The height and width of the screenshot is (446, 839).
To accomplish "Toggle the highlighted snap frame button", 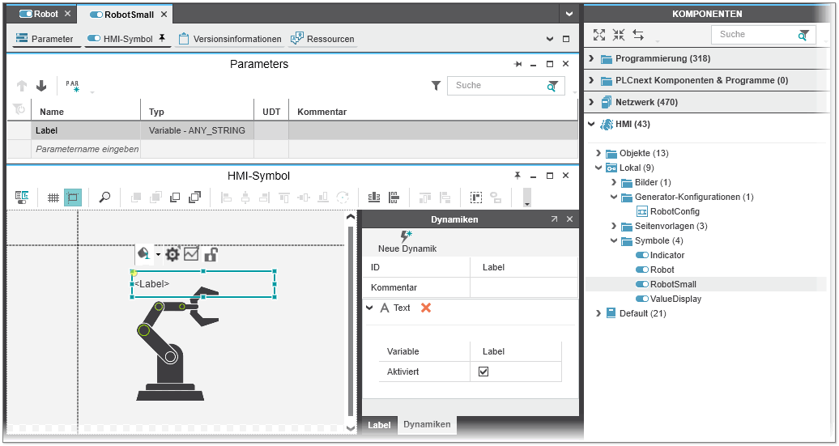I will pos(73,198).
